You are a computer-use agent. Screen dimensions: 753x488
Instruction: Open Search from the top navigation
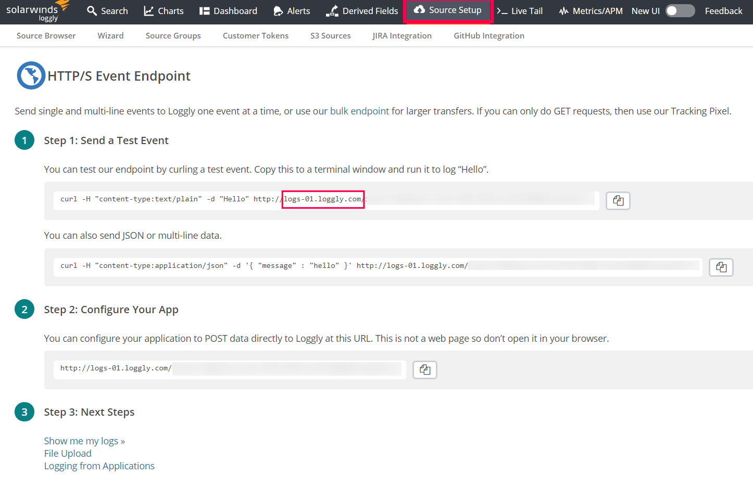coord(107,11)
